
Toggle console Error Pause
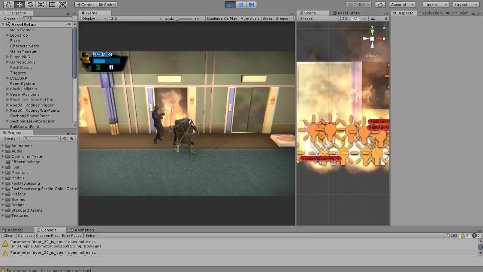(x=72, y=235)
